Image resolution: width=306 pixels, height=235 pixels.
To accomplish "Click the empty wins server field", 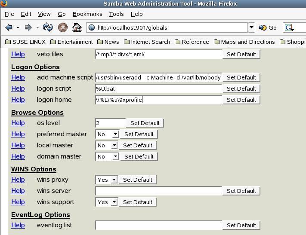I will tap(159, 191).
